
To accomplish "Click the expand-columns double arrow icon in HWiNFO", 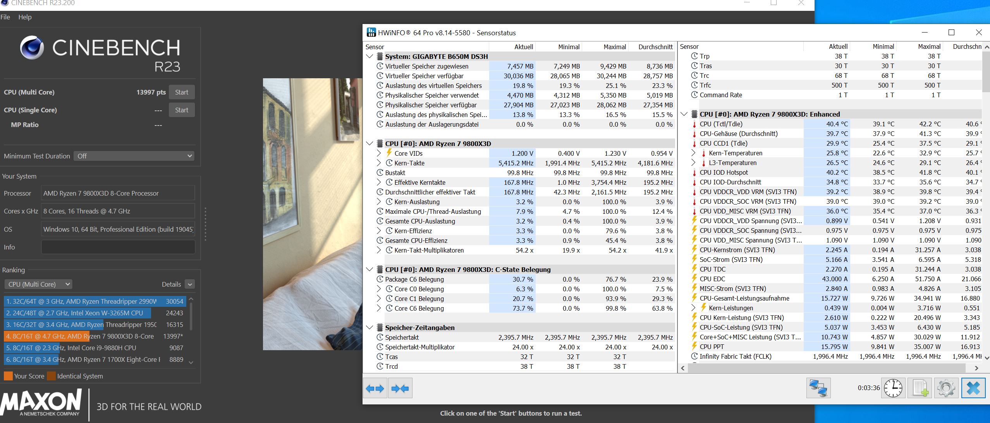I will [375, 388].
